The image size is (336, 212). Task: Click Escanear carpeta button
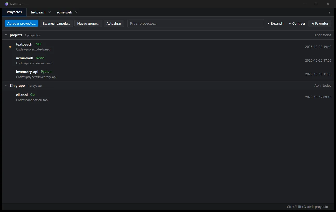tap(56, 23)
